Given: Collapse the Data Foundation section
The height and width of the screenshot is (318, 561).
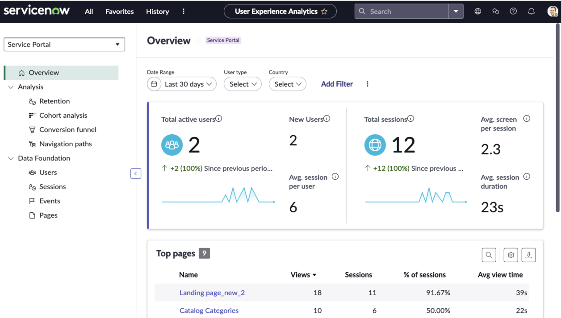Looking at the screenshot, I should pos(11,158).
